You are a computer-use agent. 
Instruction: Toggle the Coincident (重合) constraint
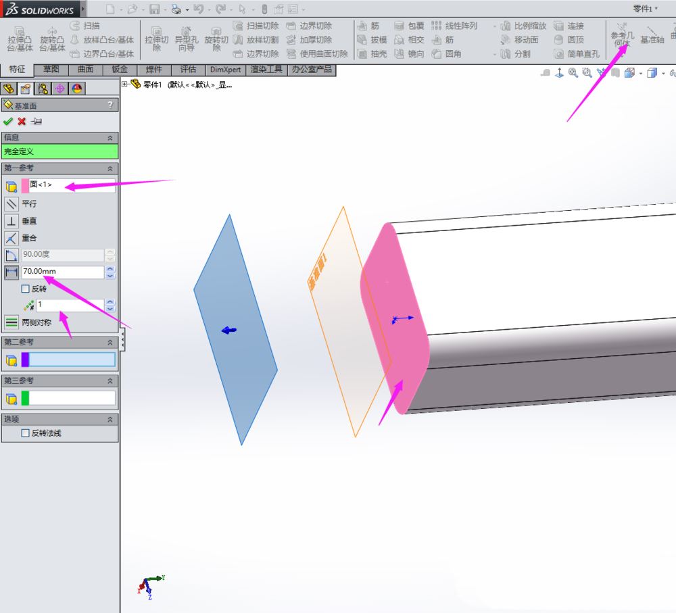[11, 238]
